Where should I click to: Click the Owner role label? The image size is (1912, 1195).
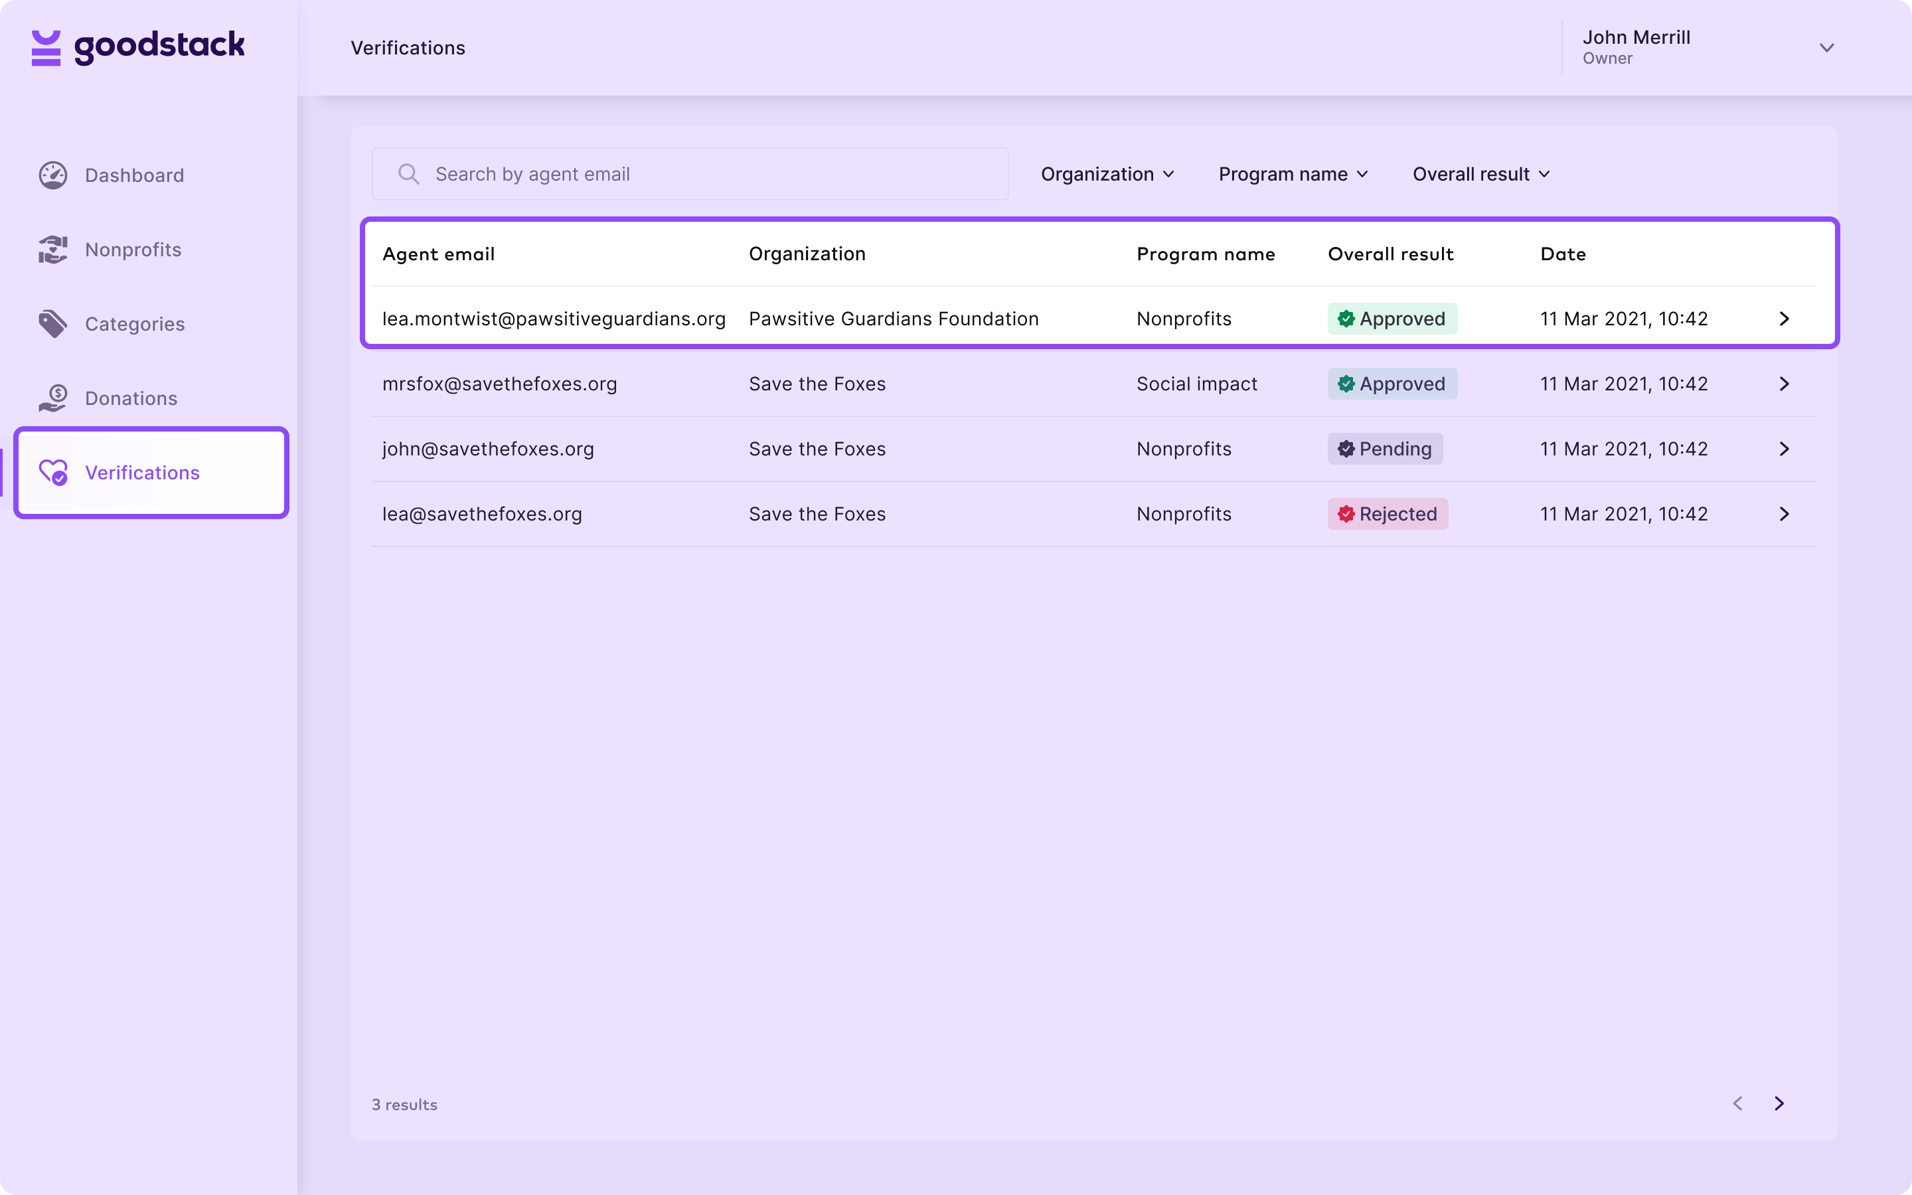coord(1607,58)
